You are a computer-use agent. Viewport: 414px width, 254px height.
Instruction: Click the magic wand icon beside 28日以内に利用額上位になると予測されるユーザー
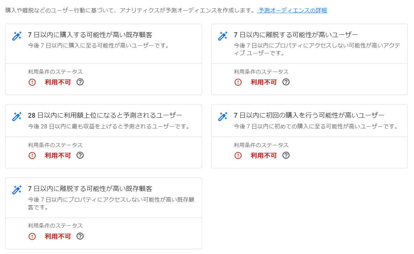(17, 116)
